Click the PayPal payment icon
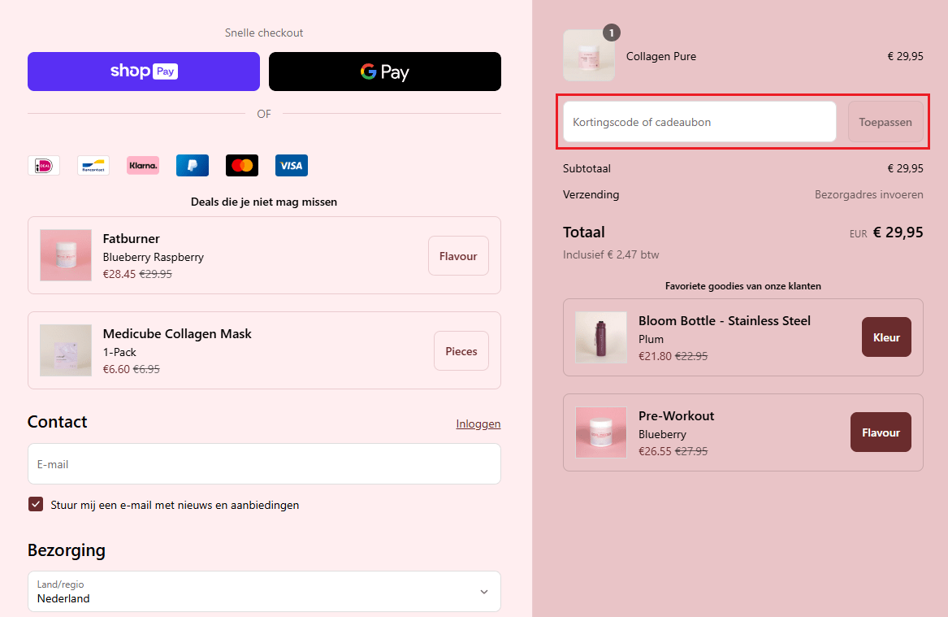Screen dimensions: 948x617 193,166
